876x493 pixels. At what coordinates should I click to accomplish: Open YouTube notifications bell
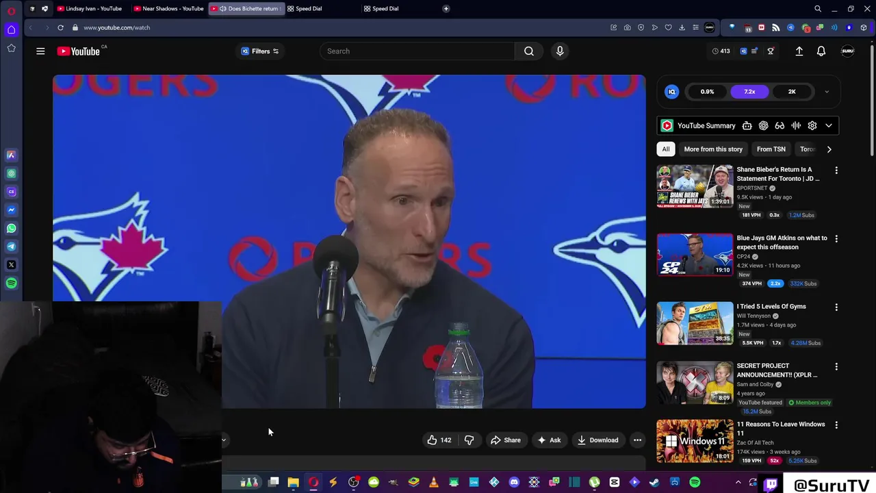(x=821, y=51)
